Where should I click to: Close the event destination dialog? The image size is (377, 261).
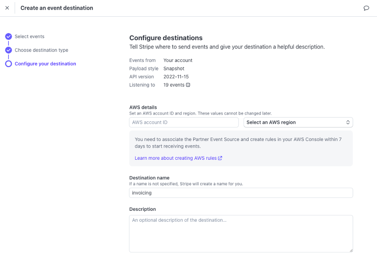point(7,8)
